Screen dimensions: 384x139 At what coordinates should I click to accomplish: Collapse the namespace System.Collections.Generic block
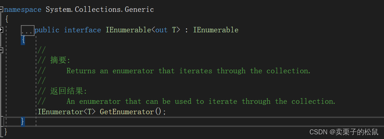click(x=1, y=10)
